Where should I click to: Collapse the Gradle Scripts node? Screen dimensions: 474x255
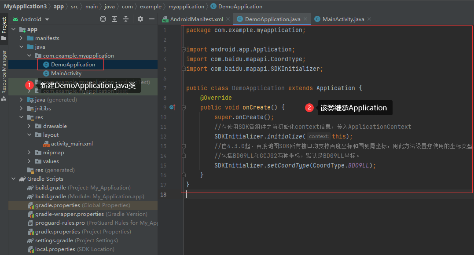pos(14,178)
